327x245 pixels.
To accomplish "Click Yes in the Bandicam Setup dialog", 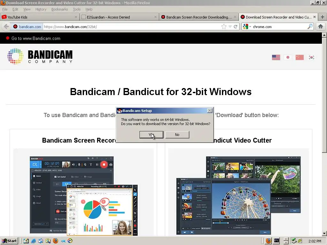I will pyautogui.click(x=151, y=135).
